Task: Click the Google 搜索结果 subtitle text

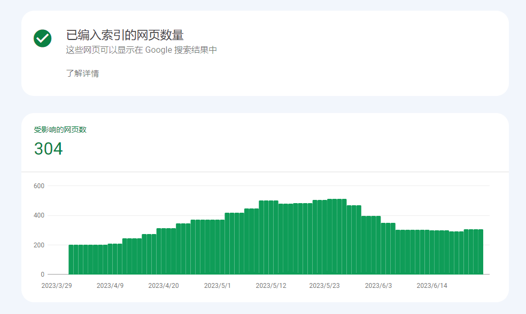Action: coord(141,50)
